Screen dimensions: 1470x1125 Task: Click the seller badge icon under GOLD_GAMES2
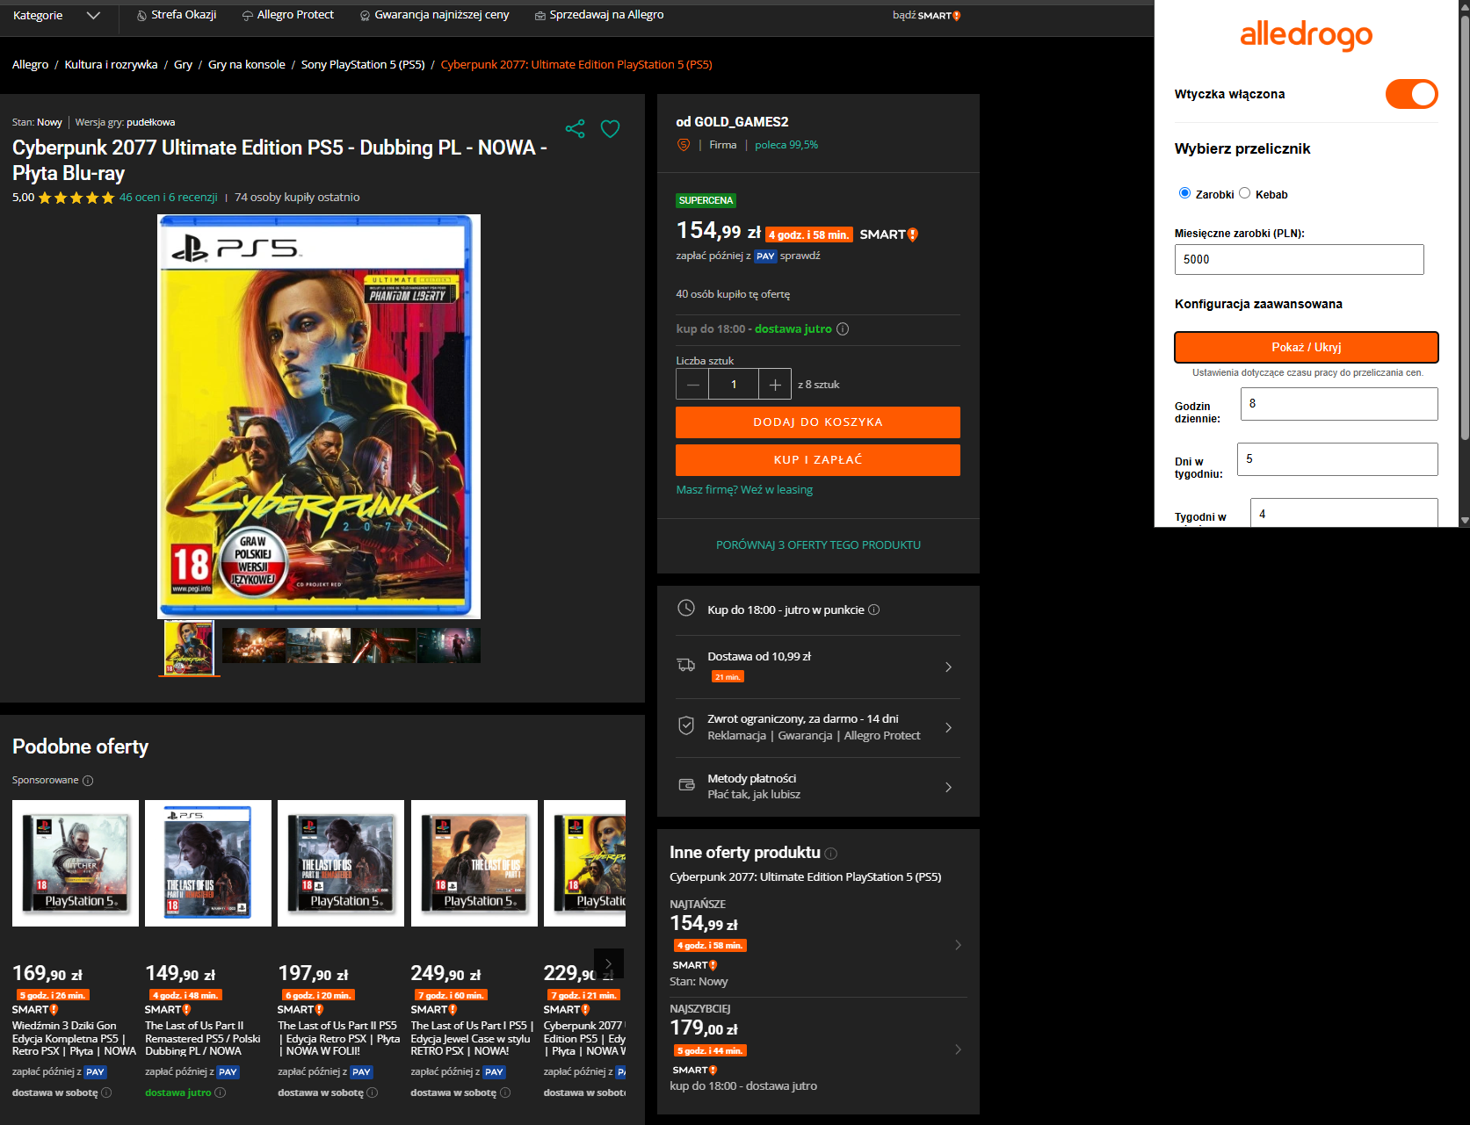tap(684, 145)
